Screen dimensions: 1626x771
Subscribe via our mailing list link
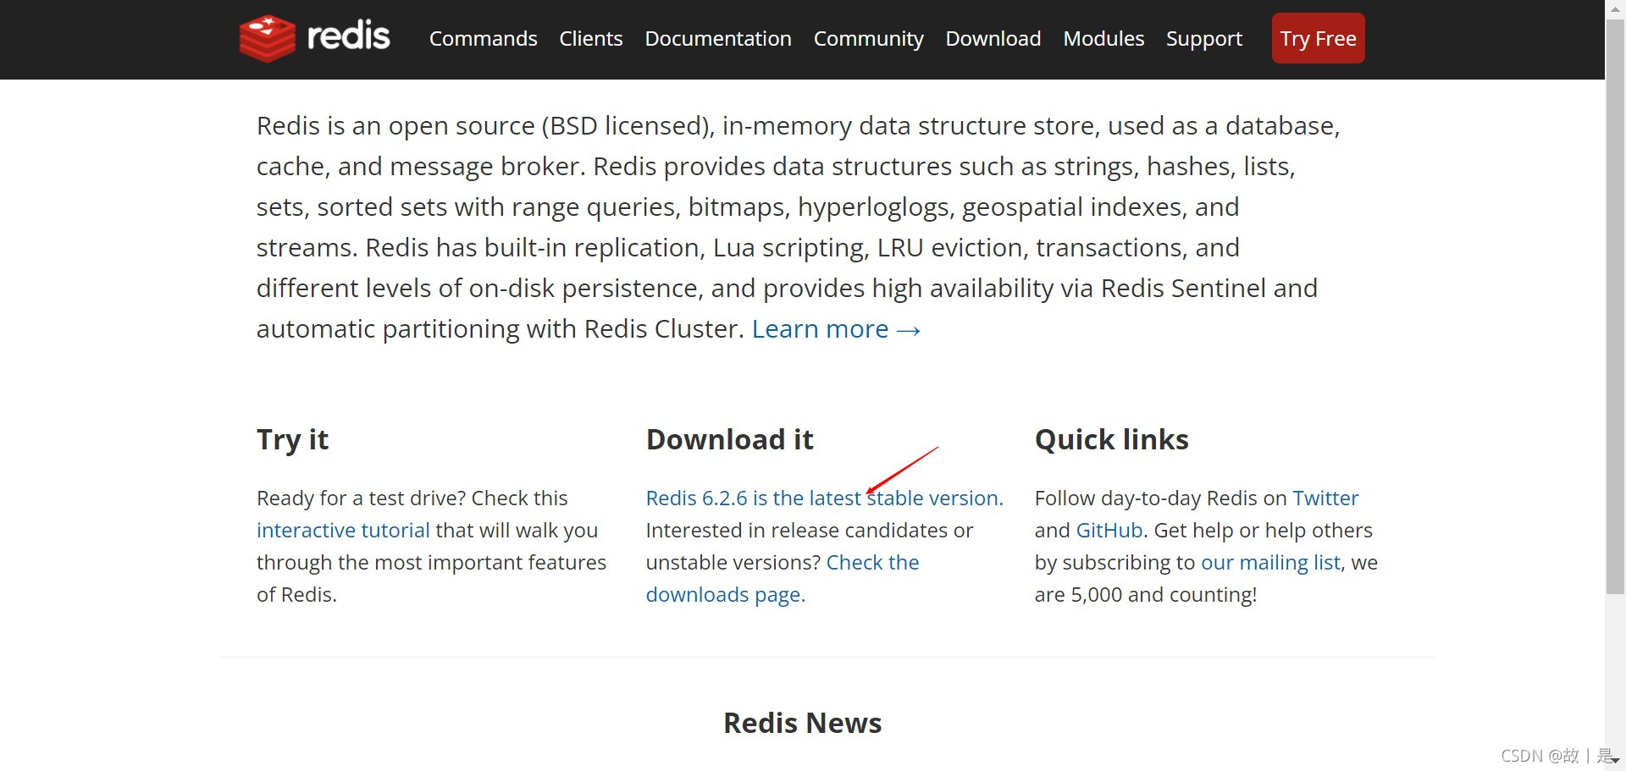pos(1270,563)
